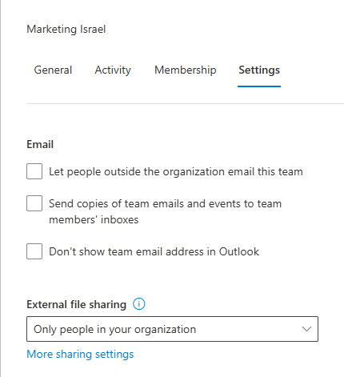Open External file sharing dropdown
Screen dimensions: 344x377
click(172, 329)
